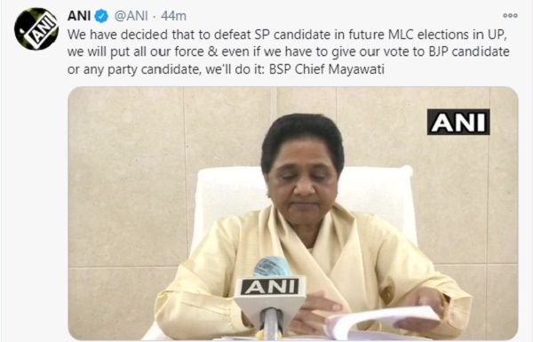Screen dimensions: 533x342
Task: Click the 44m tweet timestamp
Action: [x=173, y=16]
